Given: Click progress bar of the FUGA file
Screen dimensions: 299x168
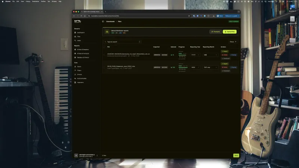Looking at the screenshot, I should (183, 68).
